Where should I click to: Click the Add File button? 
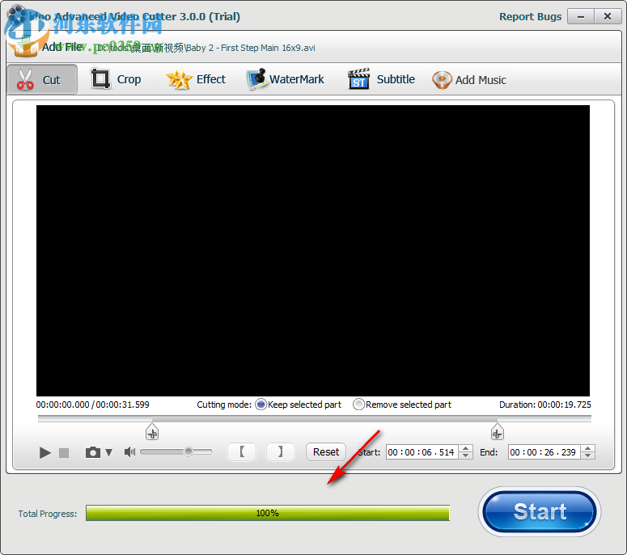[x=48, y=47]
